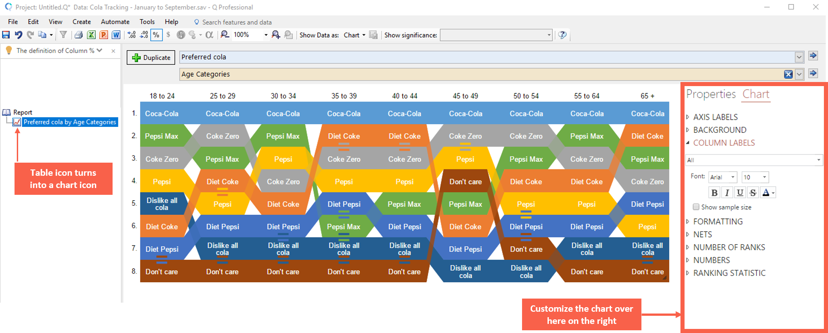The width and height of the screenshot is (828, 333).
Task: Open the Edit menu
Action: click(33, 22)
